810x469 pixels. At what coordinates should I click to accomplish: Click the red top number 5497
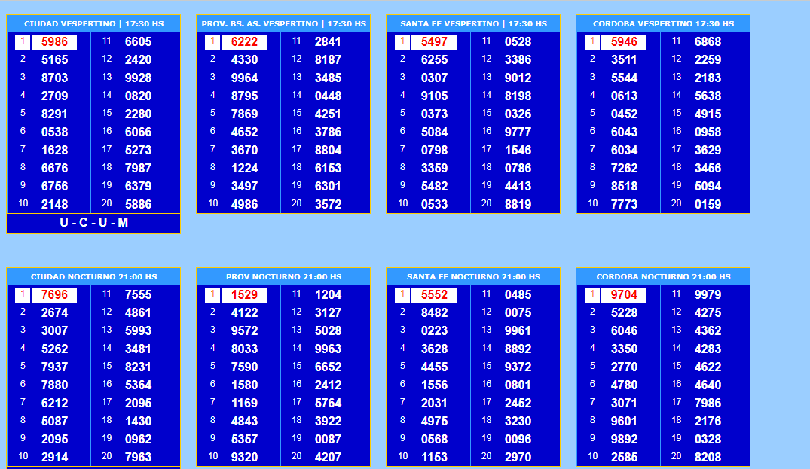coord(434,42)
